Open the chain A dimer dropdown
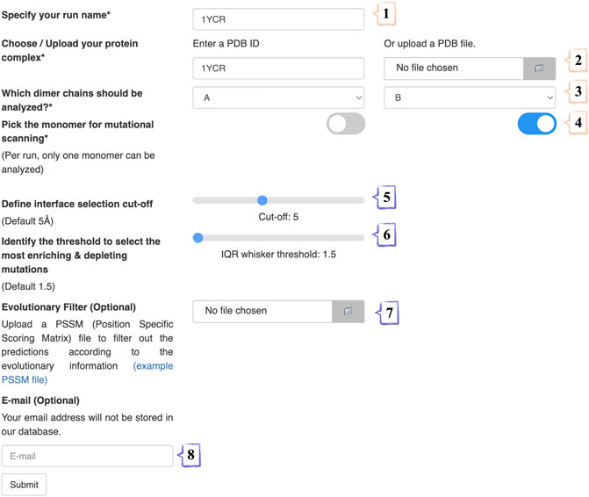The width and height of the screenshot is (589, 497). [x=278, y=97]
